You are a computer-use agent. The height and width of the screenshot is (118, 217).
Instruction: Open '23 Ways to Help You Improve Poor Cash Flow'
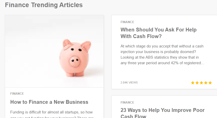tap(163, 113)
